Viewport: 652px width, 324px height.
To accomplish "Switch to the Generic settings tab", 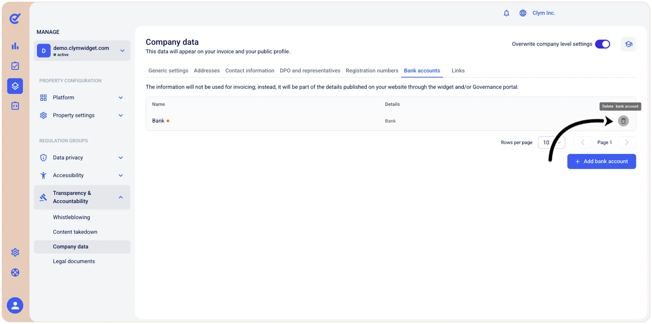I will 168,71.
